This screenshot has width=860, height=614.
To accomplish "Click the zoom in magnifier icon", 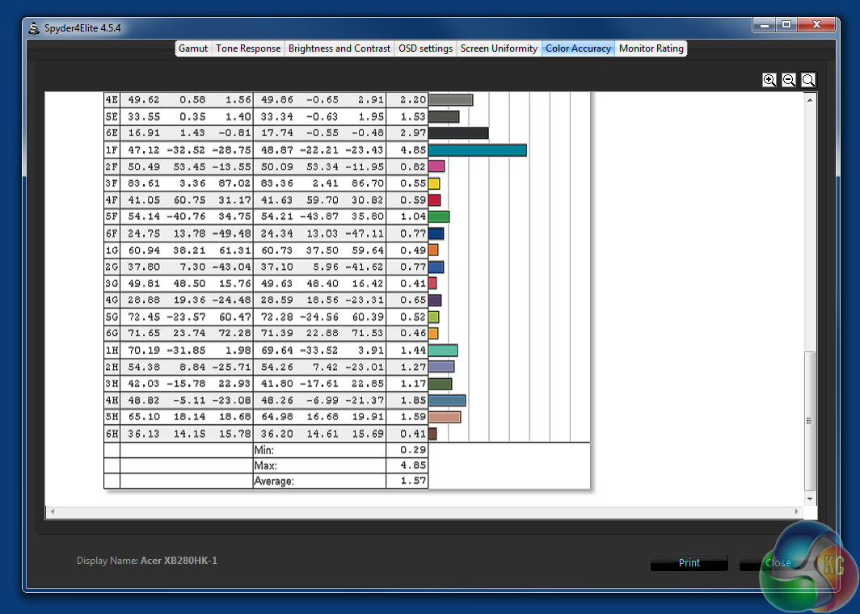I will (x=769, y=80).
